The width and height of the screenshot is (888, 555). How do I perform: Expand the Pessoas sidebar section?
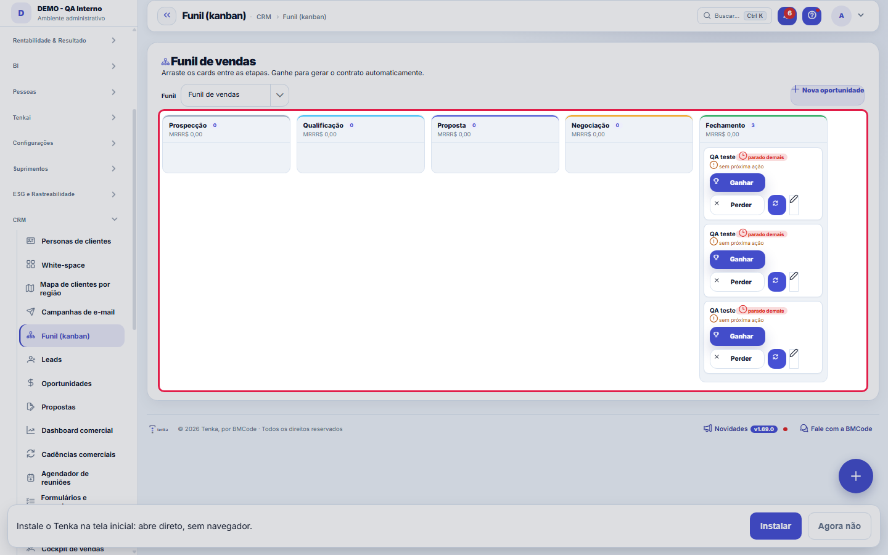point(65,92)
